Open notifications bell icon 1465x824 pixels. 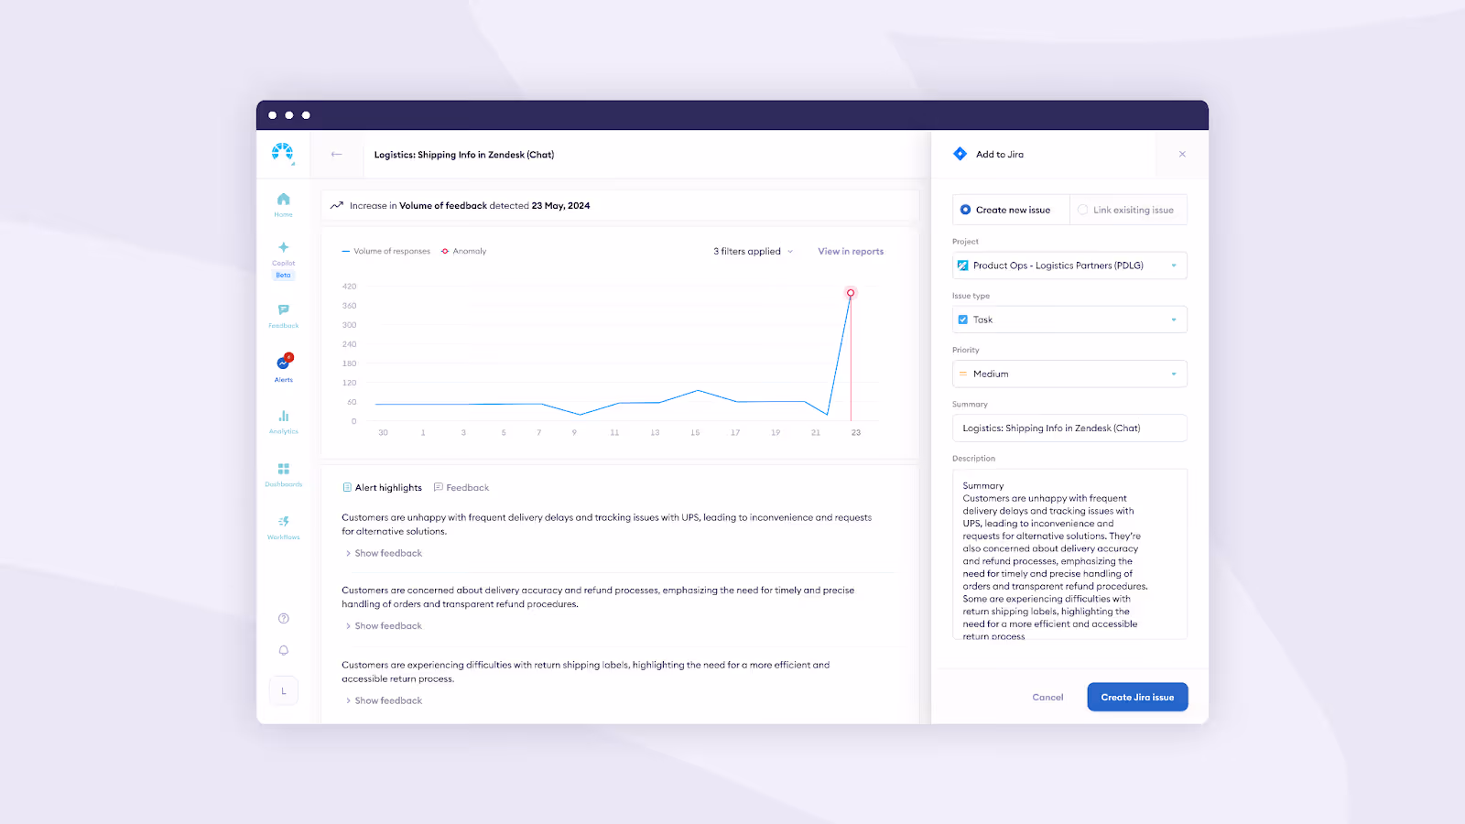pyautogui.click(x=284, y=650)
